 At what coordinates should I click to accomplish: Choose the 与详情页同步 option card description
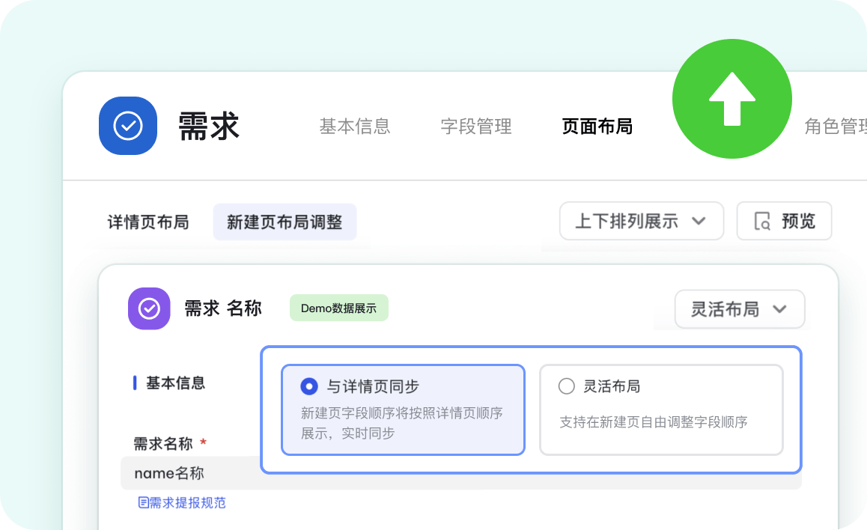[x=401, y=423]
